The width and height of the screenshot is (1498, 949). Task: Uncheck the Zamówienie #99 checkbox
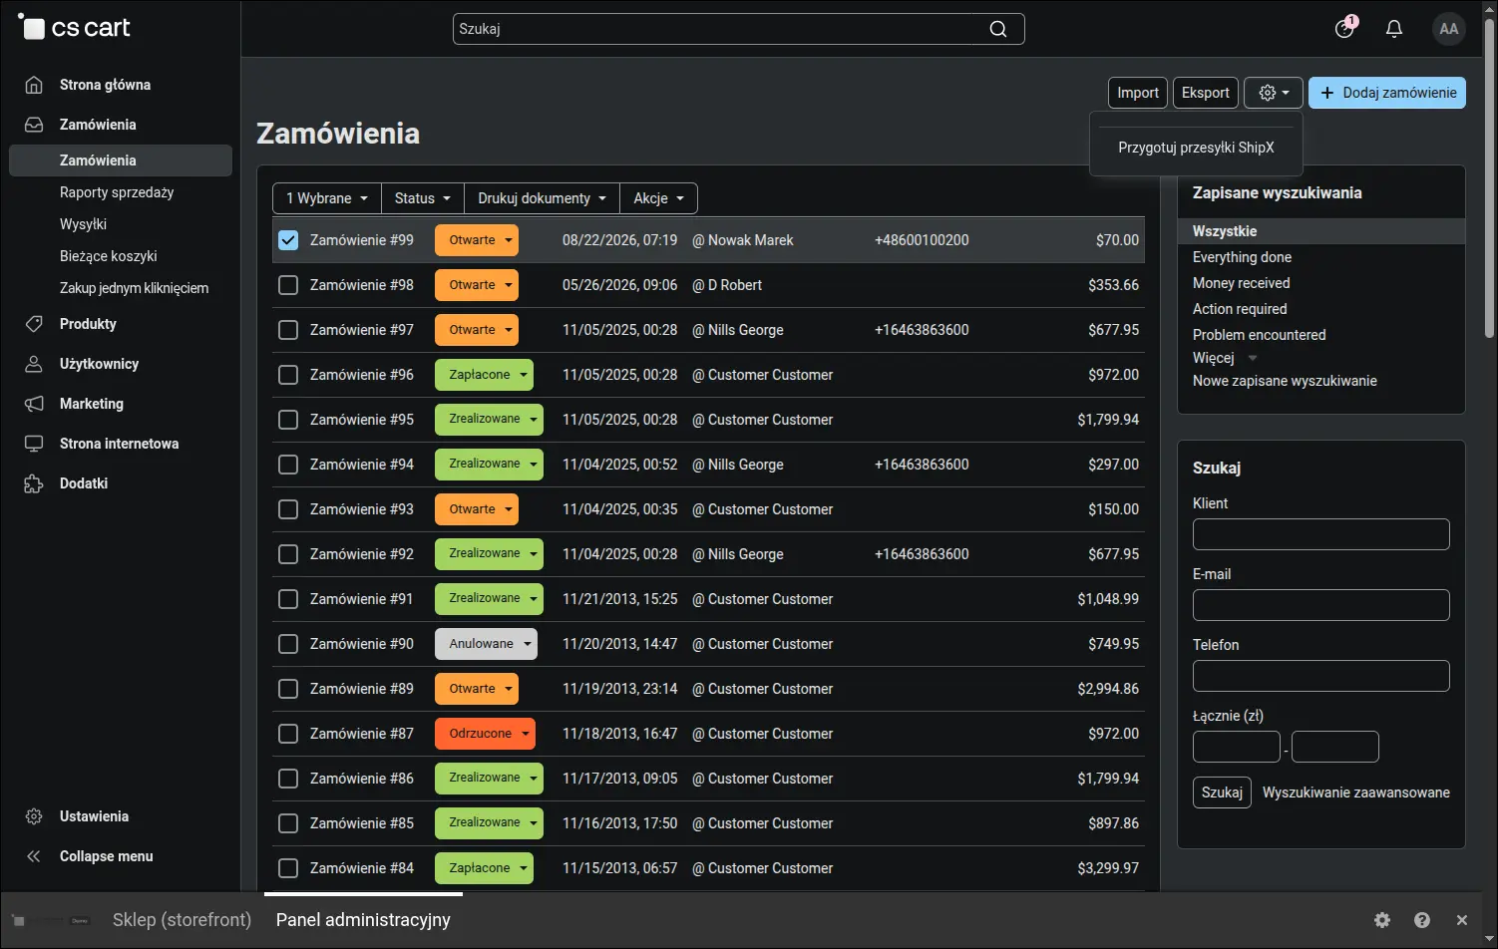point(288,240)
